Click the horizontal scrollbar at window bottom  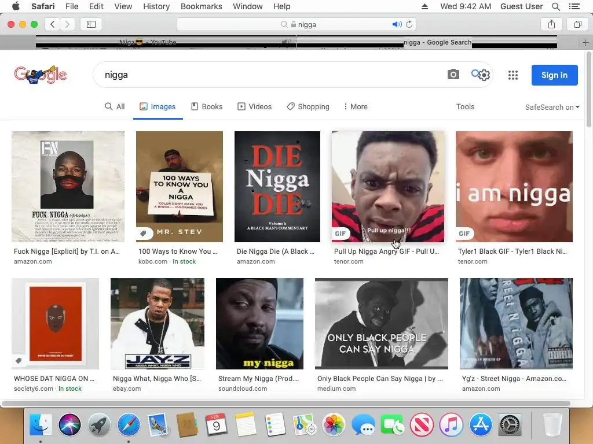pos(286,404)
